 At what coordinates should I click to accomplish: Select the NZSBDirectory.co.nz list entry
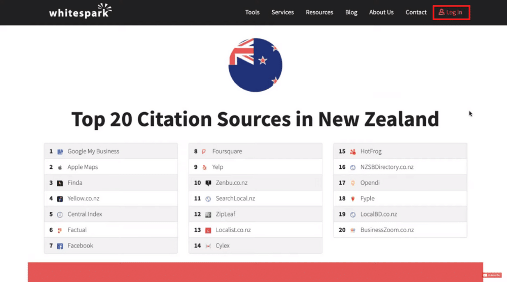coord(400,167)
